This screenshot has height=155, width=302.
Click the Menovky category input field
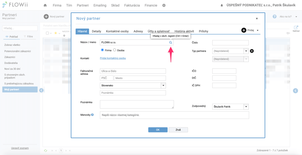[175, 115]
